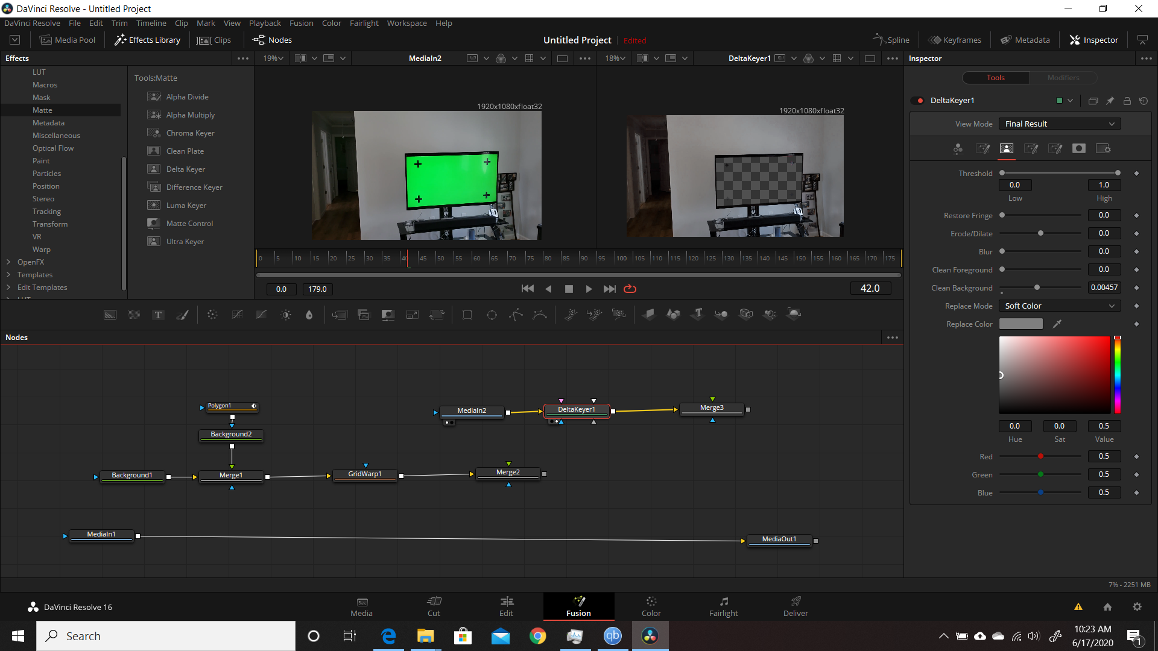This screenshot has height=651, width=1158.
Task: Open the left viewer 19% zoom dropdown
Action: (273, 58)
